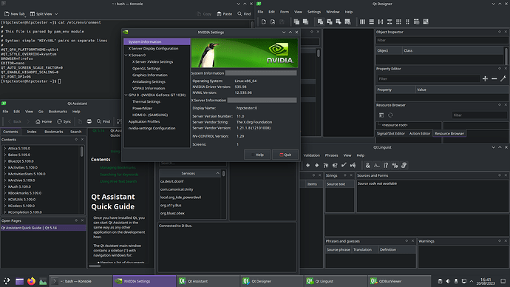Click the plus add property icon
The height and width of the screenshot is (287, 510).
click(485, 78)
